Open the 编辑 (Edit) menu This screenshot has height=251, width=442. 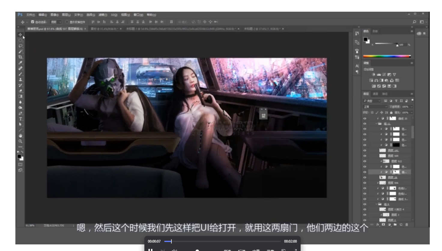(43, 15)
